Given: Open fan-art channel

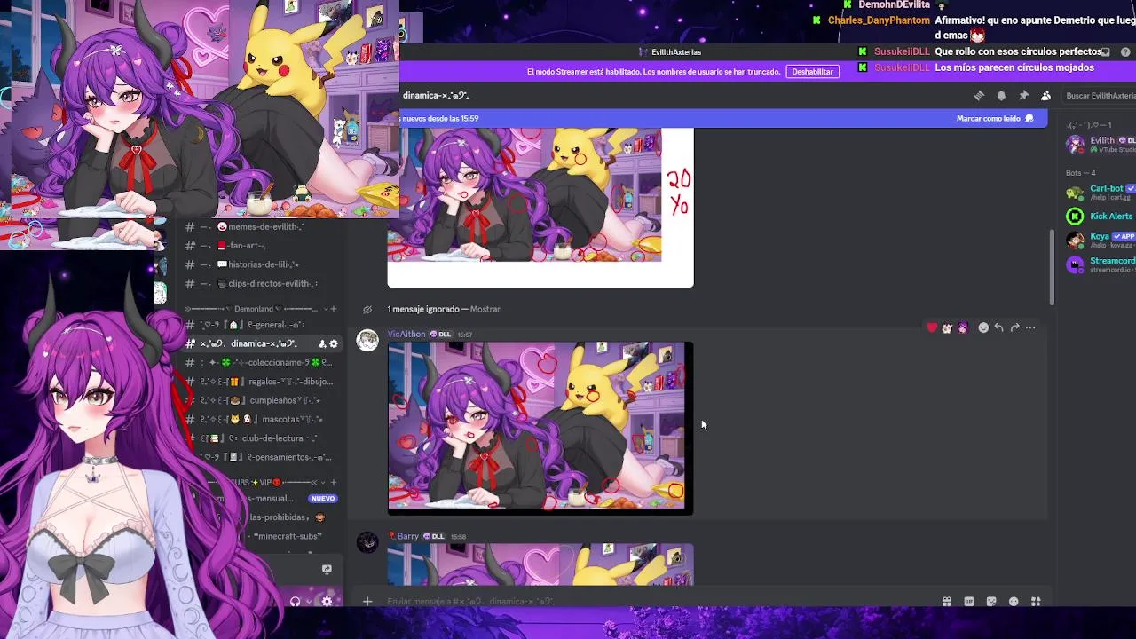Looking at the screenshot, I should [x=260, y=246].
